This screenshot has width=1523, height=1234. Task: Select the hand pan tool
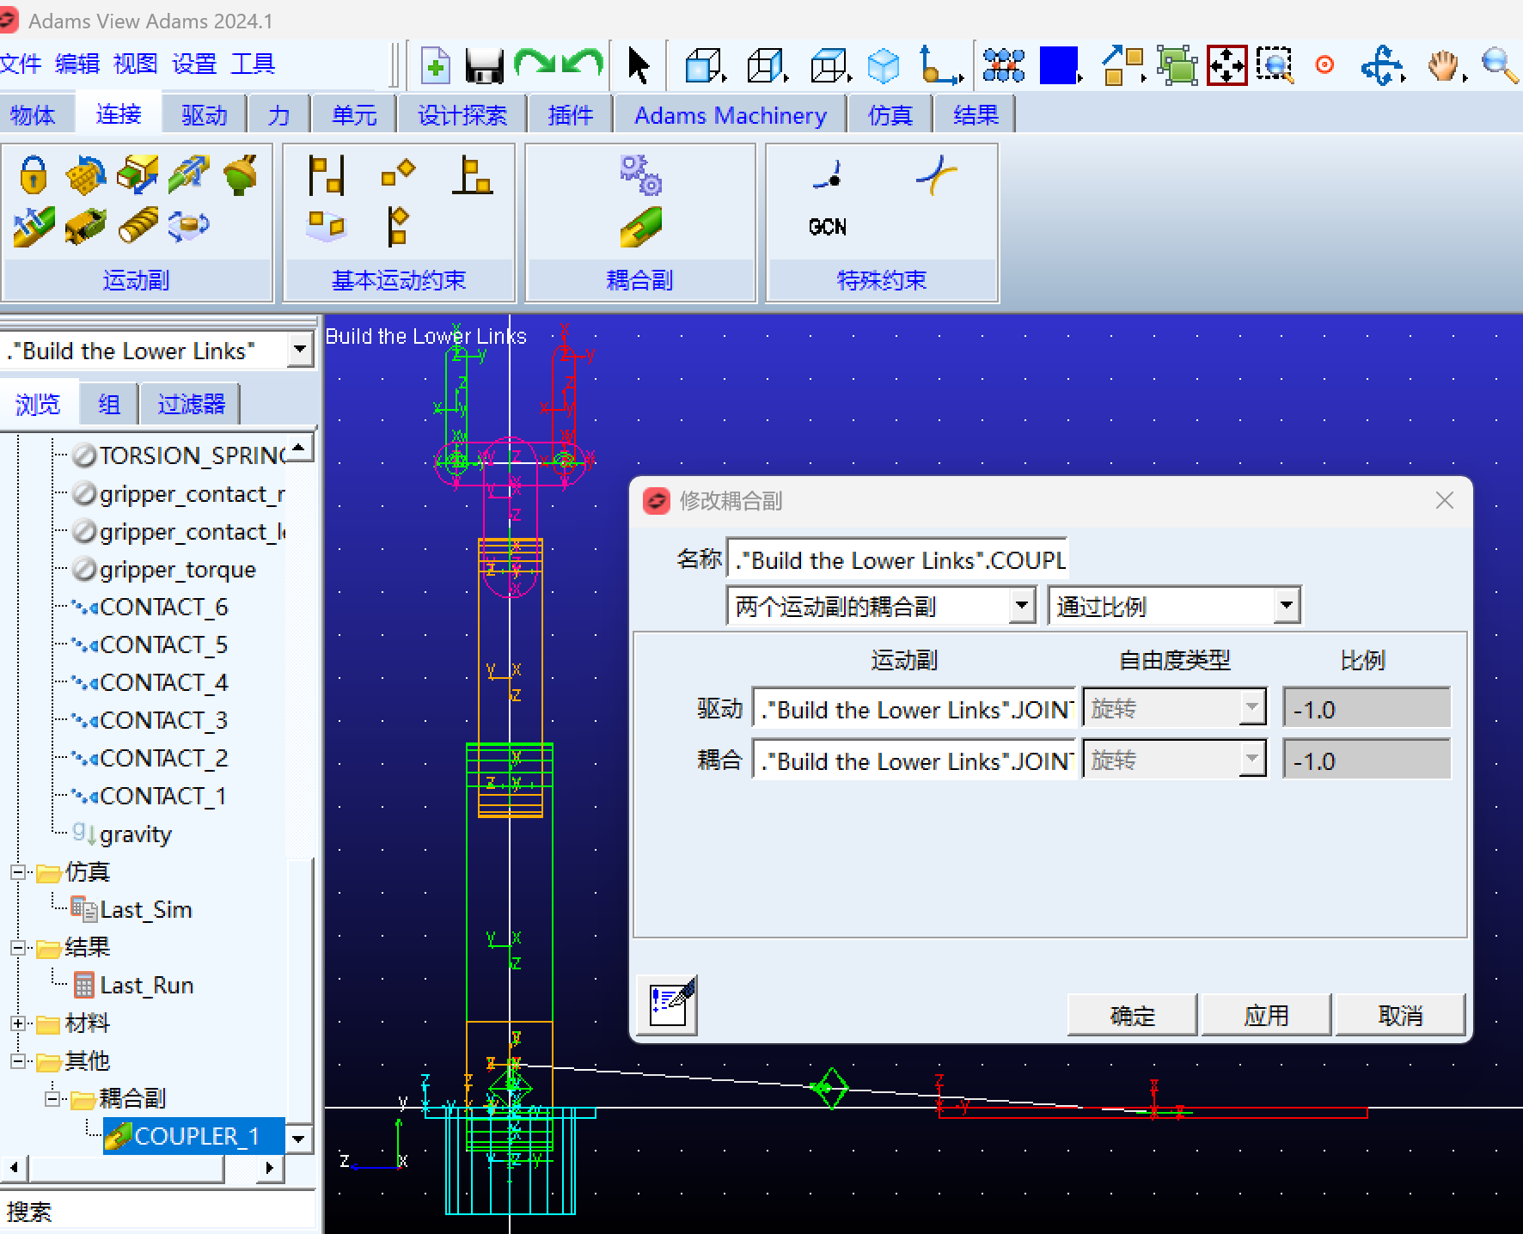1444,65
